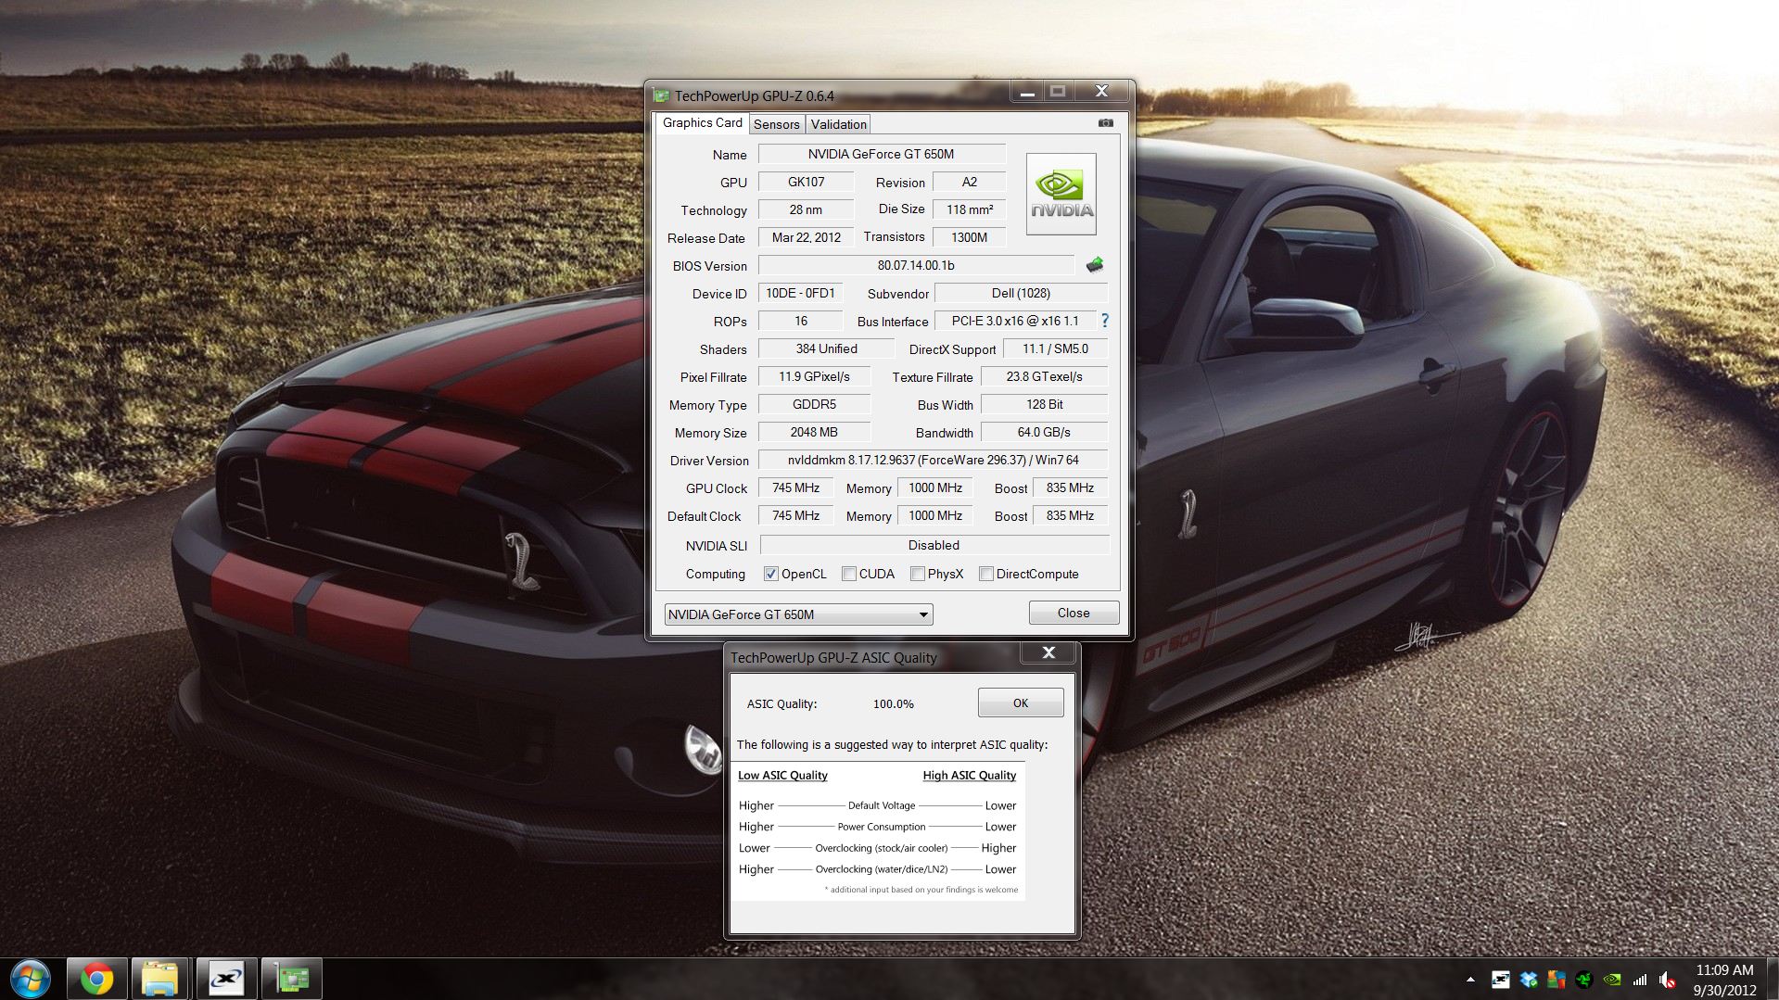
Task: Click the Memory Size field 2048 MB
Action: [814, 432]
